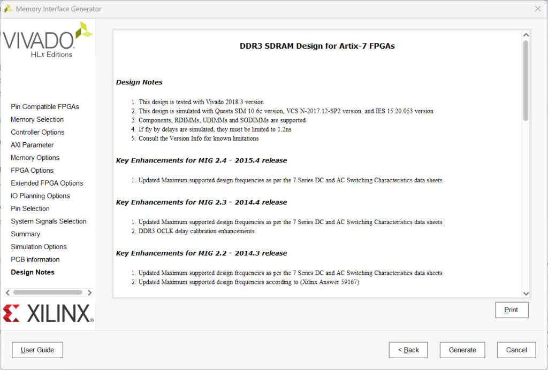548x370 pixels.
Task: Click the sidebar scroll left arrow
Action: (7, 292)
